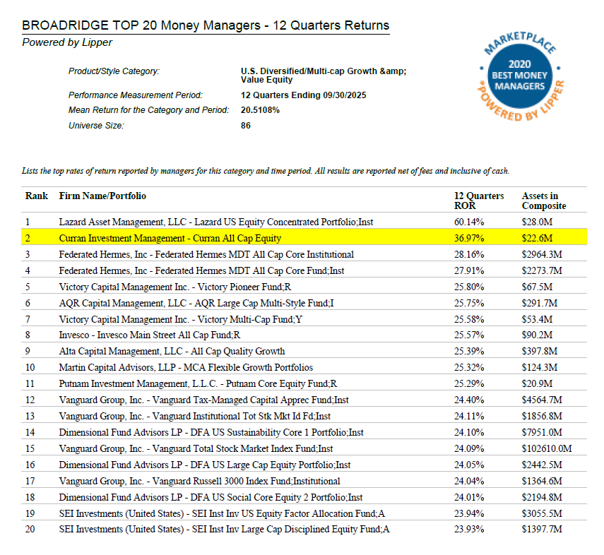Click the mean return value 20.5108%
Viewport: 604px width, 555px height.
point(260,110)
